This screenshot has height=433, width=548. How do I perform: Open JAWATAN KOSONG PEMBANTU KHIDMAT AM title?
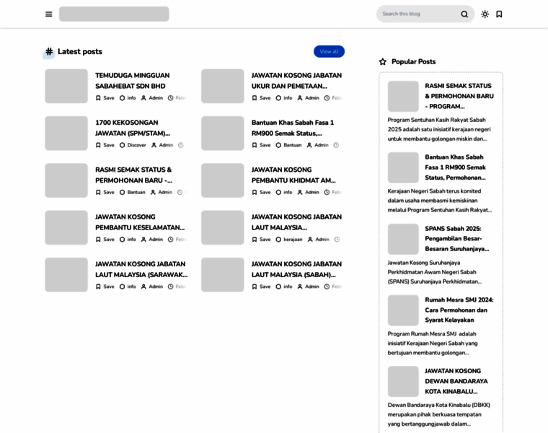click(293, 175)
